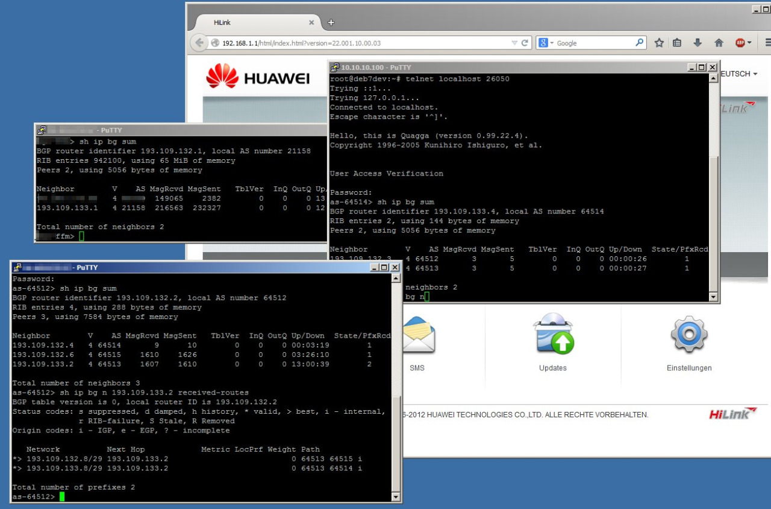Open the Updates icon on HiLink page
This screenshot has height=509, width=771.
click(x=553, y=335)
